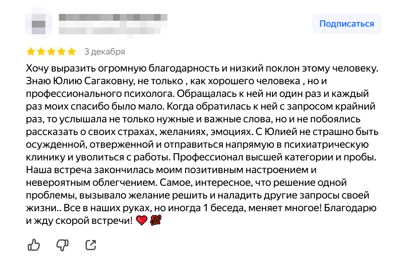Like the review with thumbs up
Viewport: 397px width, 262px height.
33,244
